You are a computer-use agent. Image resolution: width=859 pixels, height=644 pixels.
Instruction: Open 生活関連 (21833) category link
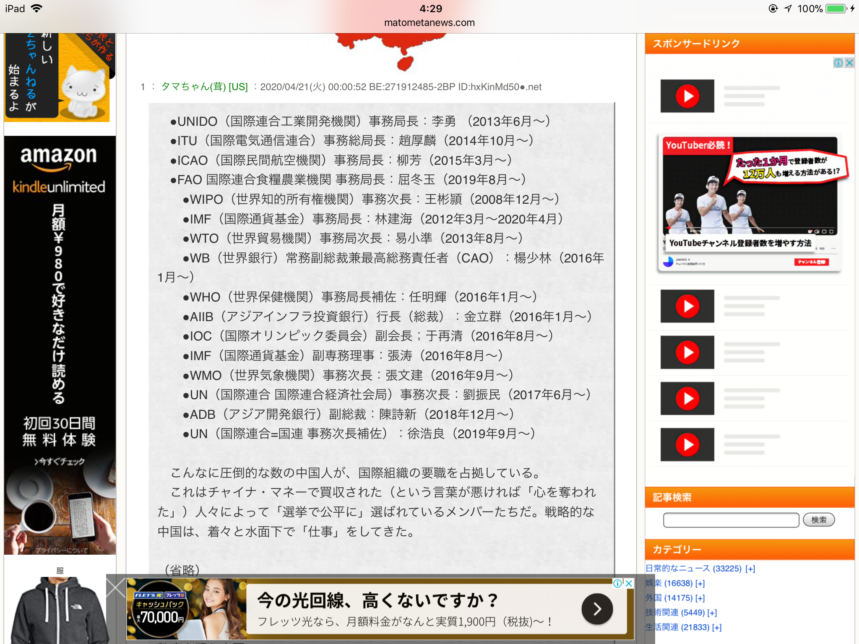[x=677, y=627]
